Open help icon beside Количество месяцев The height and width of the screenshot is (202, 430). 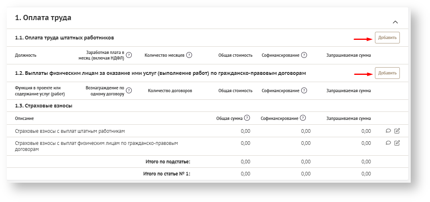pyautogui.click(x=189, y=55)
